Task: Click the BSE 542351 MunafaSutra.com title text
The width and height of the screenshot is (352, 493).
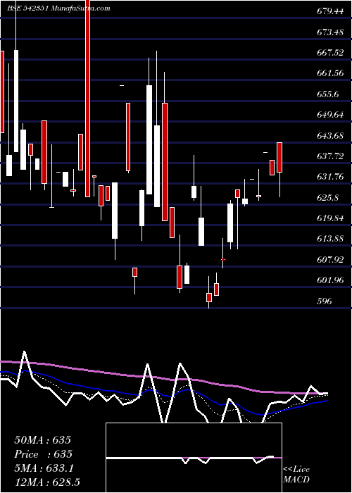Action: (58, 8)
